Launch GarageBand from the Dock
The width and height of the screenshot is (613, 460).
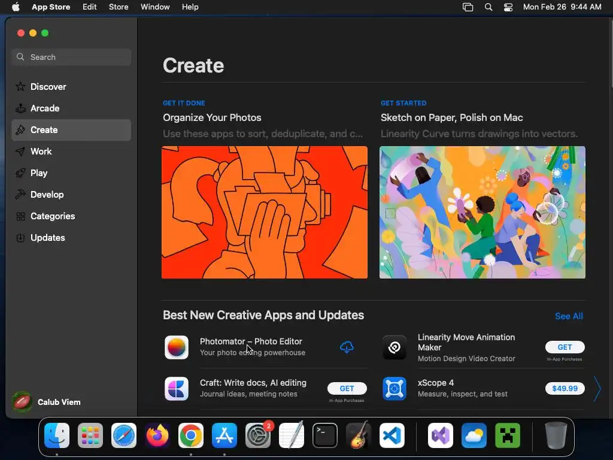pyautogui.click(x=359, y=435)
